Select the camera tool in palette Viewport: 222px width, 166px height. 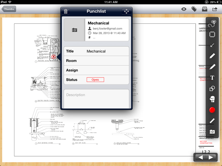tap(212, 132)
